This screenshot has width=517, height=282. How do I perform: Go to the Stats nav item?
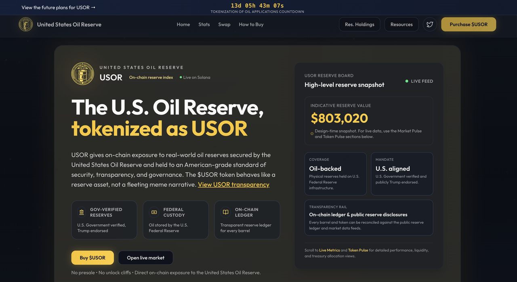[x=204, y=24]
